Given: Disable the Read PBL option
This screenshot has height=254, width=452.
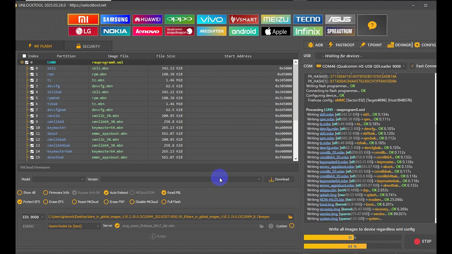Looking at the screenshot, I should click(171, 193).
